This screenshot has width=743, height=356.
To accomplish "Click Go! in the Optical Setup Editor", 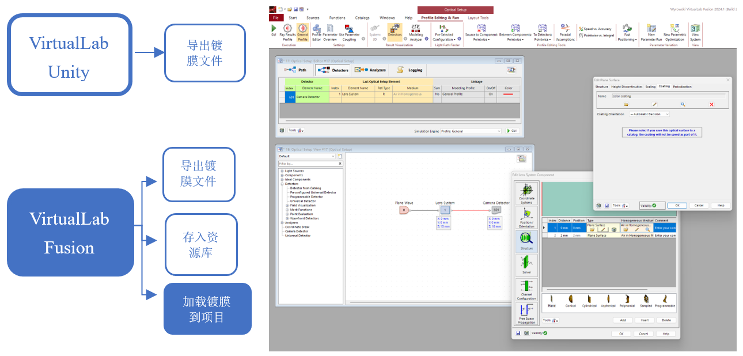I will point(513,131).
